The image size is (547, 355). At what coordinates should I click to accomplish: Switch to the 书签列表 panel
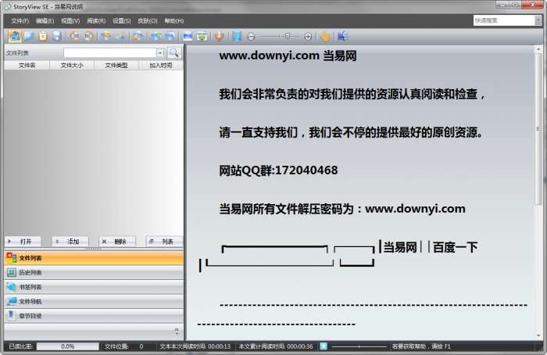pyautogui.click(x=94, y=287)
